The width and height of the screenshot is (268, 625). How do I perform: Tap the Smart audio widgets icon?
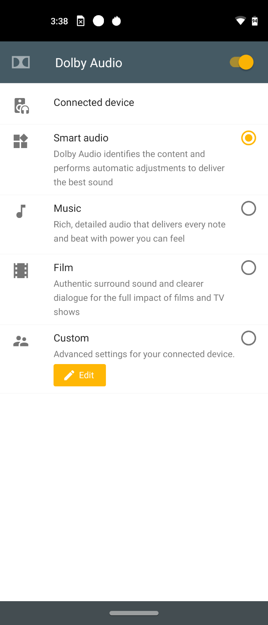tap(21, 141)
